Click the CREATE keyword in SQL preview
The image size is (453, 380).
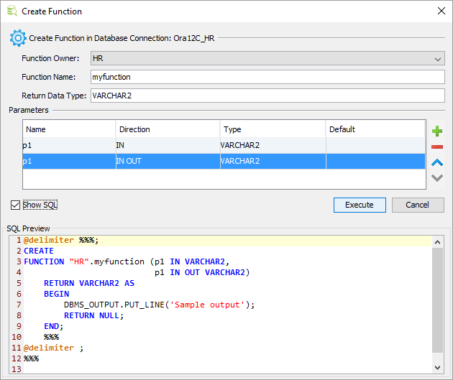pyautogui.click(x=39, y=251)
